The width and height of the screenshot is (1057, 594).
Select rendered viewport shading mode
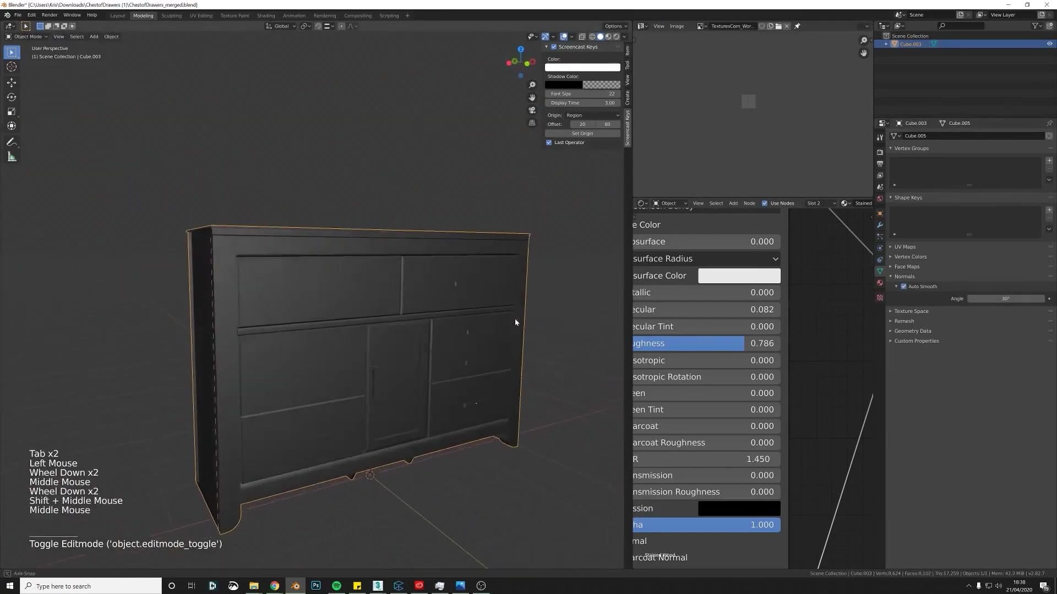point(616,37)
